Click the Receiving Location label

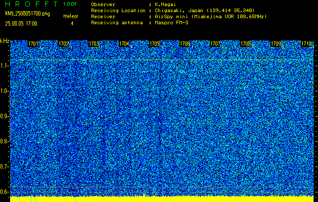coord(118,10)
